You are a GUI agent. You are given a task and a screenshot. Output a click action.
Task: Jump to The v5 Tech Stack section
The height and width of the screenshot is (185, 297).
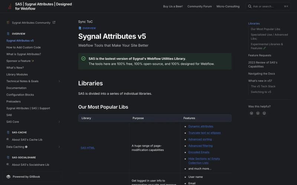pyautogui.click(x=263, y=86)
